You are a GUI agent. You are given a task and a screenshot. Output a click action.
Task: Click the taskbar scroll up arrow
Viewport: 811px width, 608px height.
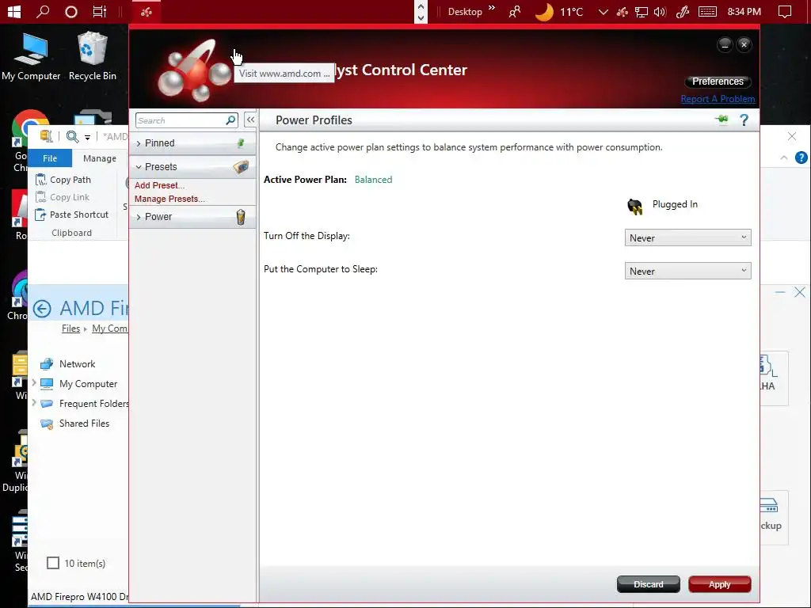421,6
